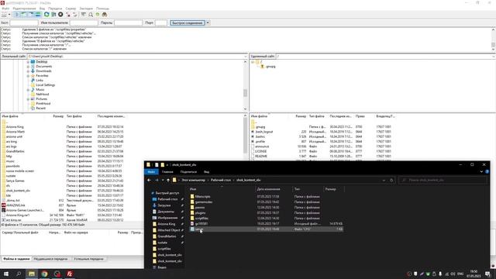Screen dimensions: 496x279
Task: Toggle local directory tree display
Action: point(24,15)
